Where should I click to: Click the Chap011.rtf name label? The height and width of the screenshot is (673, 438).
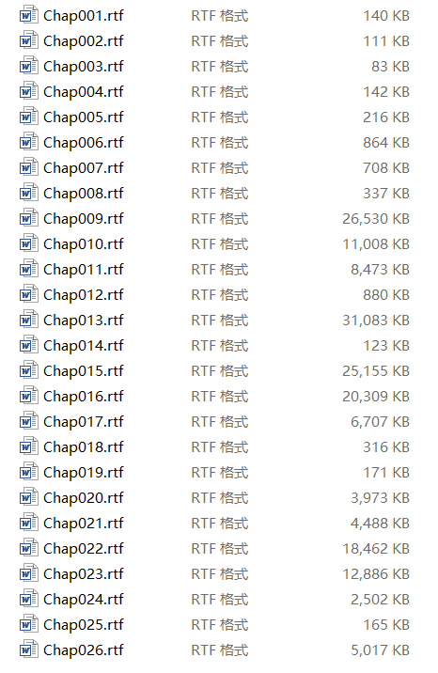[x=84, y=270]
